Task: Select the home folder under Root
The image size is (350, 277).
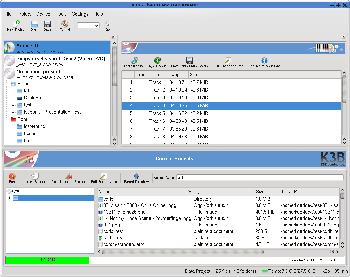Action: click(29, 134)
